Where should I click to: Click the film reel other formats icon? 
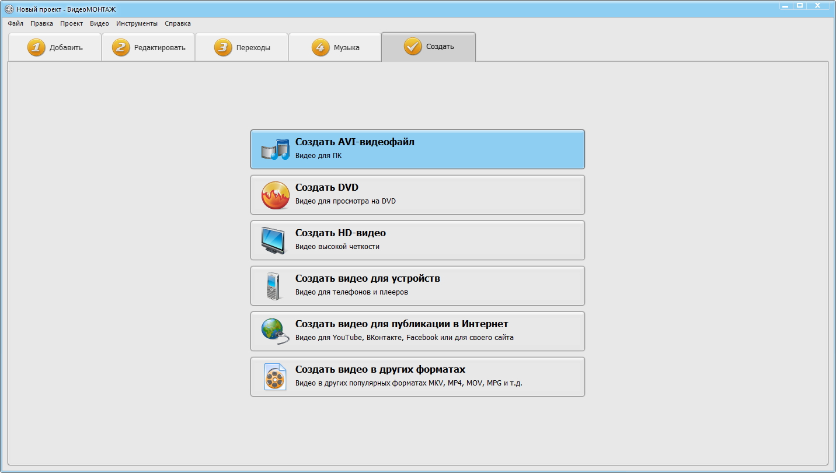pyautogui.click(x=275, y=377)
